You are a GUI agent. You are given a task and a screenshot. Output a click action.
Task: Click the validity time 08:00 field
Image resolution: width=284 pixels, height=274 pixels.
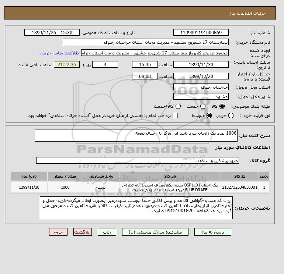tap(145, 76)
